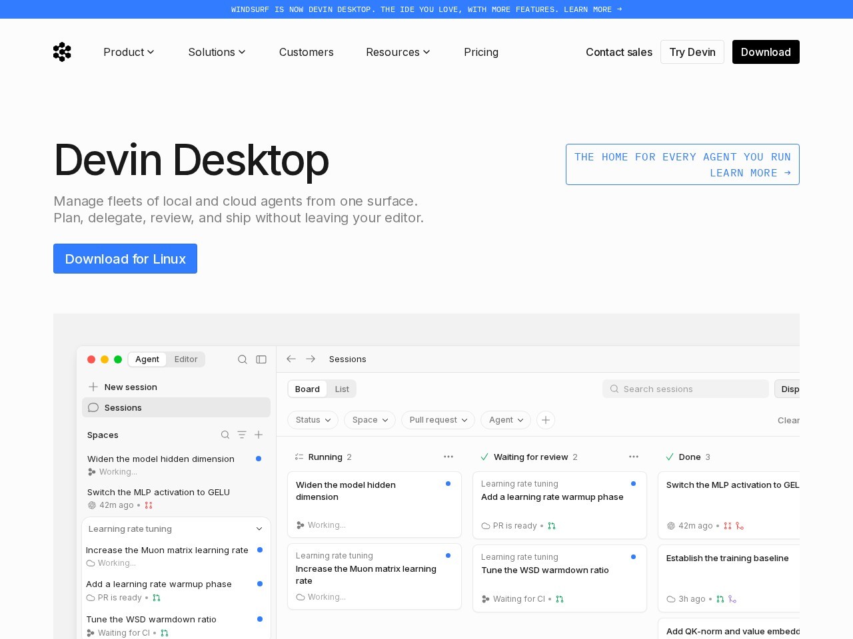Open the Pricing page
The image size is (853, 639).
(x=481, y=52)
